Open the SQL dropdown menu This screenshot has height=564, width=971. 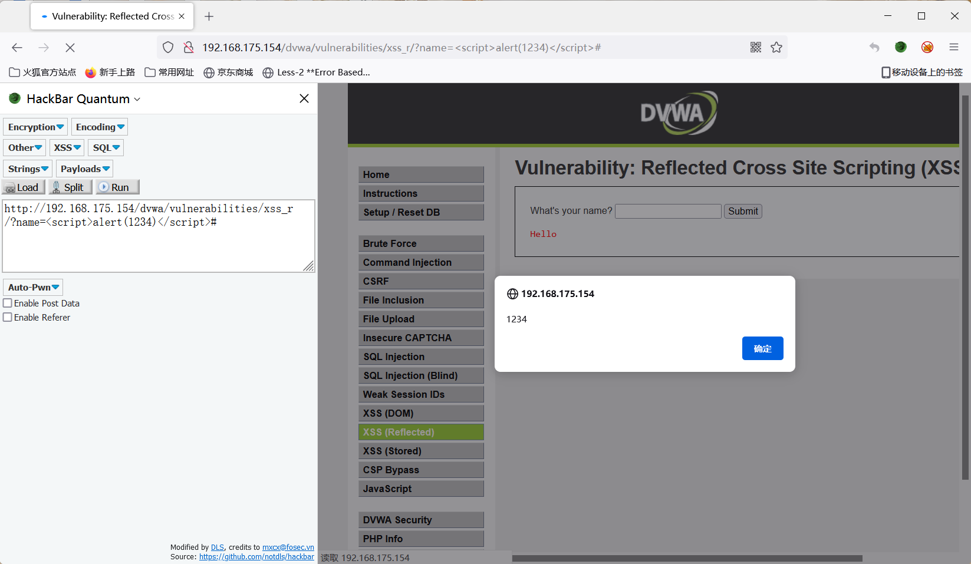106,147
